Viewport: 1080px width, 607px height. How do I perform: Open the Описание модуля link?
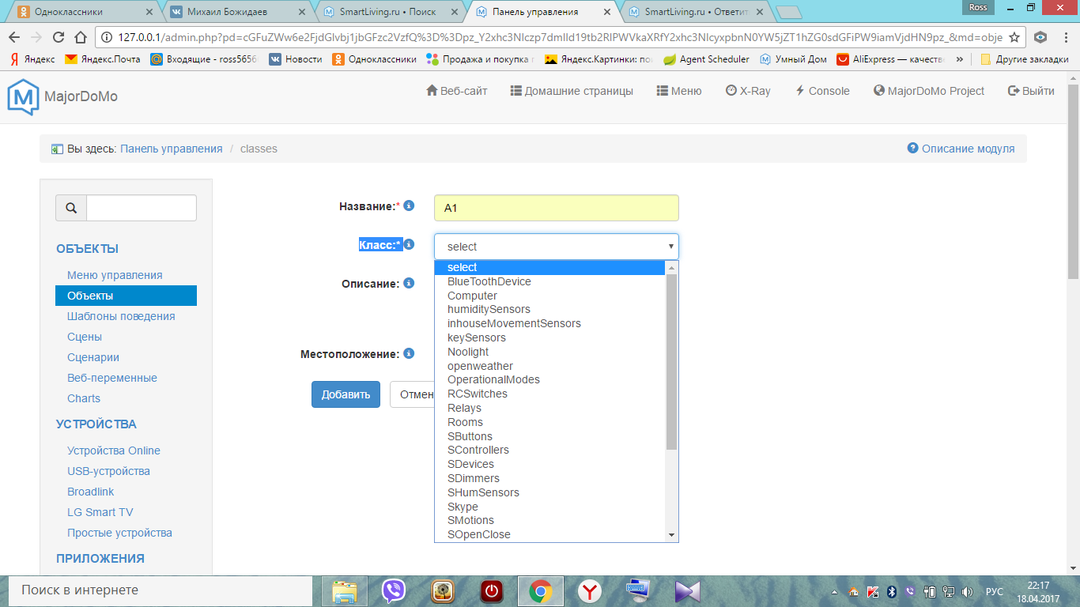[961, 149]
